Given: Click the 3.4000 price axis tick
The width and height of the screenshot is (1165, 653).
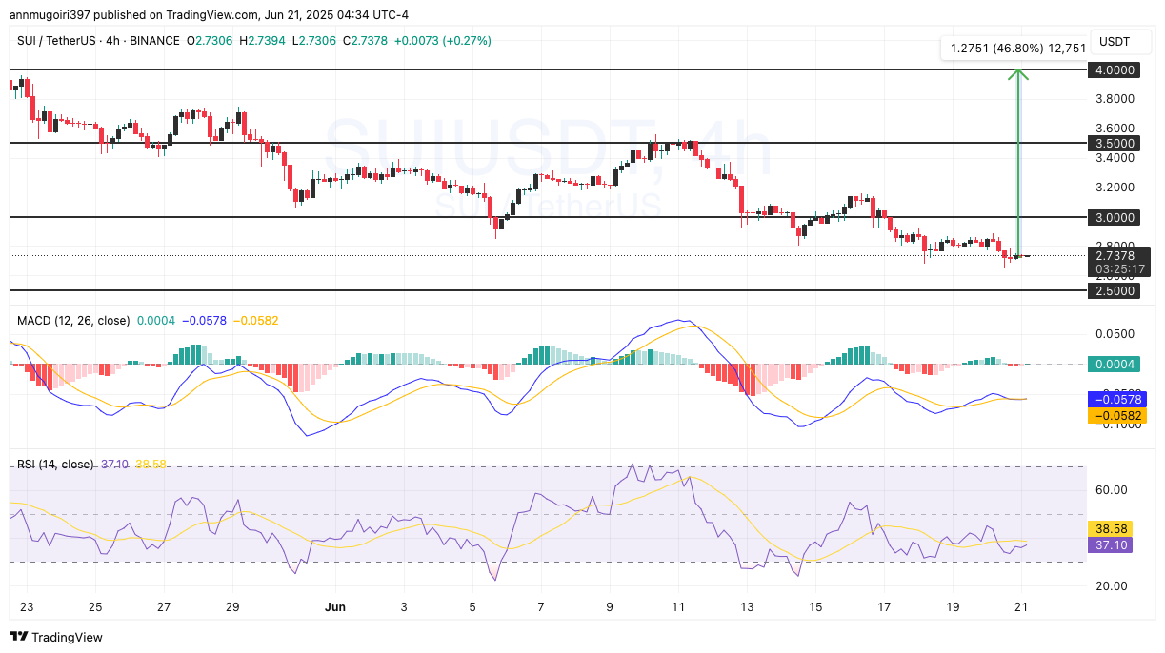Looking at the screenshot, I should pyautogui.click(x=1115, y=158).
